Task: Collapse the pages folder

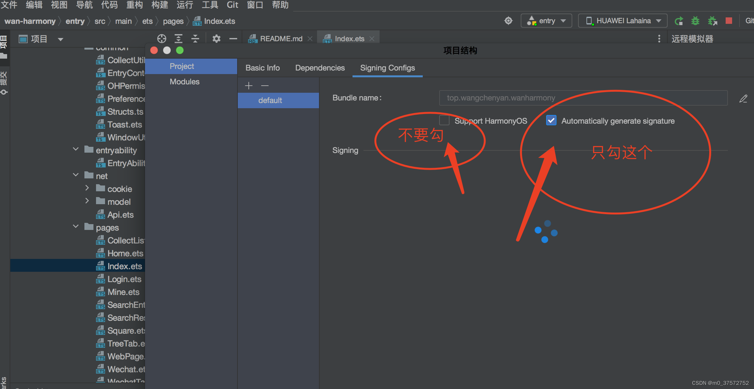Action: [76, 226]
